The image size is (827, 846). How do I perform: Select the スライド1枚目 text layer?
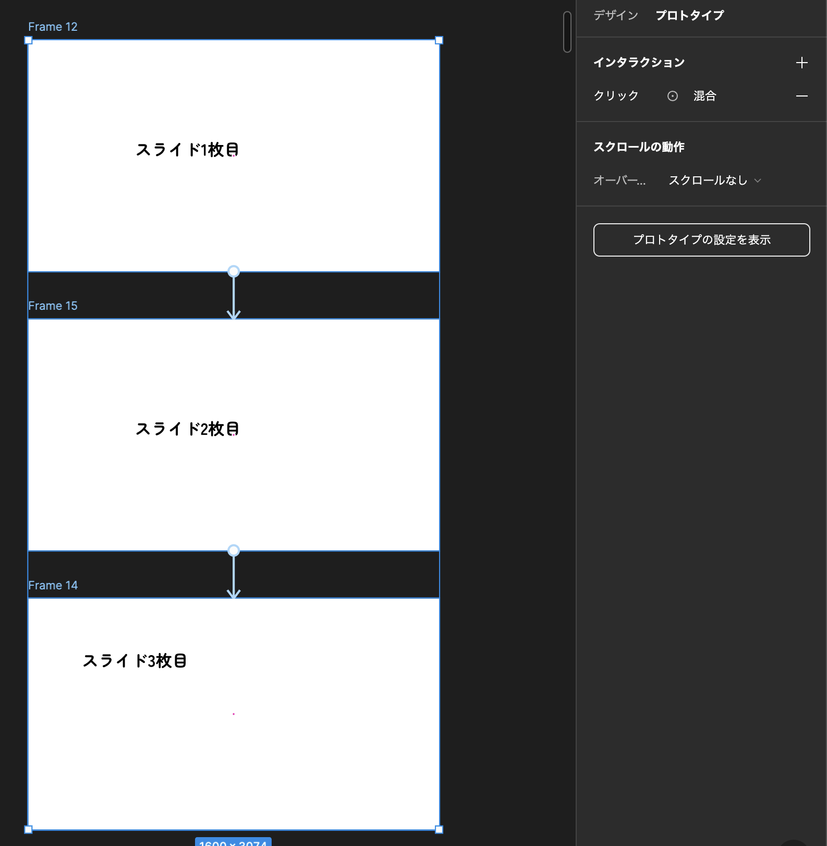187,150
